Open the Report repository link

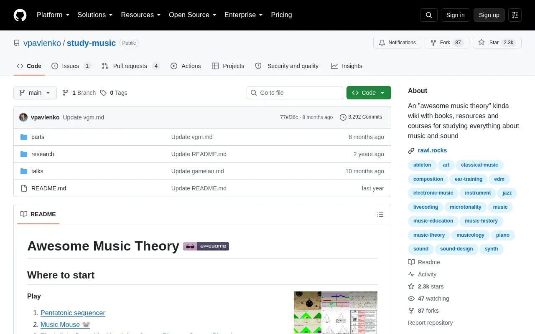pos(430,323)
